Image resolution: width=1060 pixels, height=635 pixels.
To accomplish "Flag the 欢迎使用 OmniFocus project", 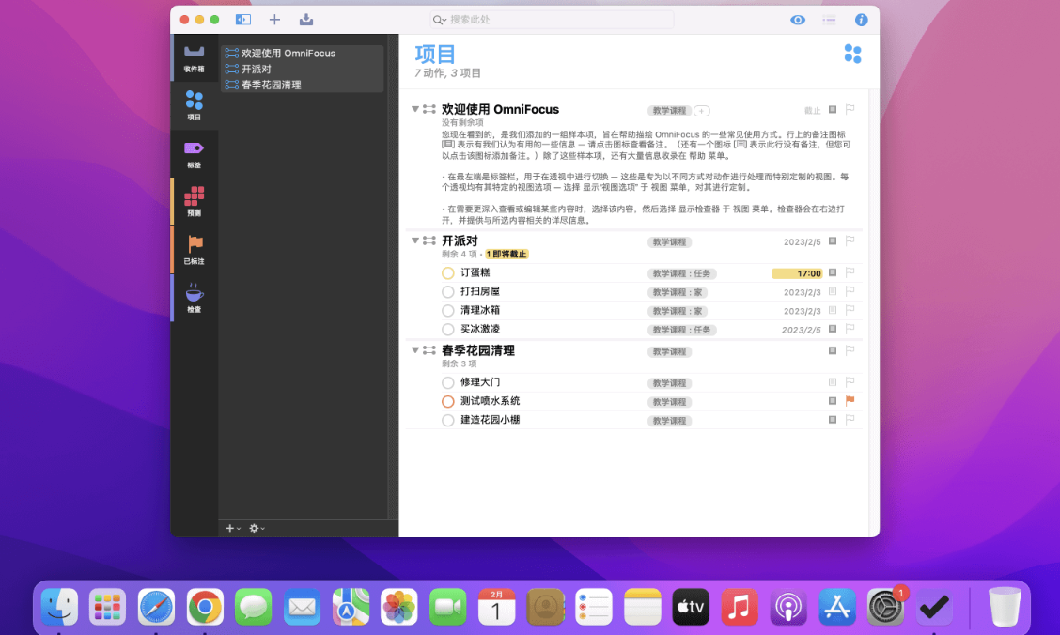I will 850,109.
